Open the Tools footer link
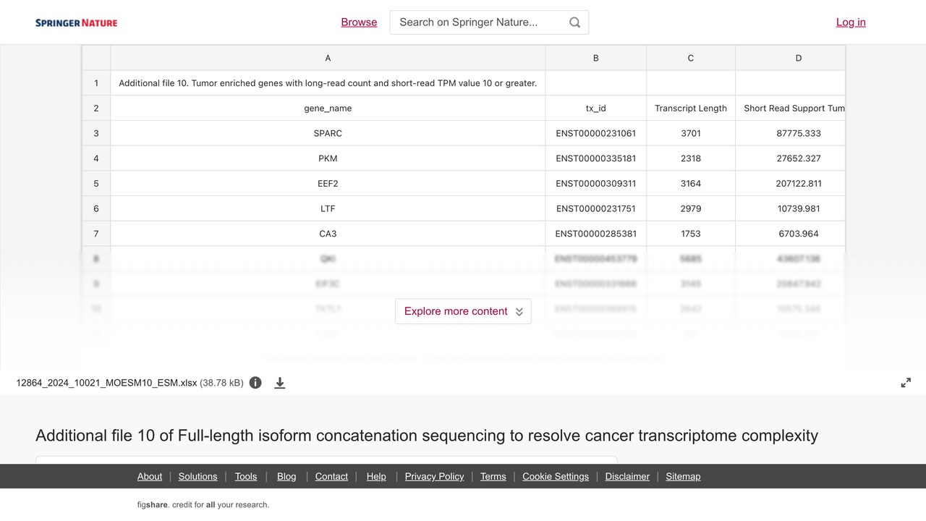The height and width of the screenshot is (521, 926). click(x=246, y=476)
